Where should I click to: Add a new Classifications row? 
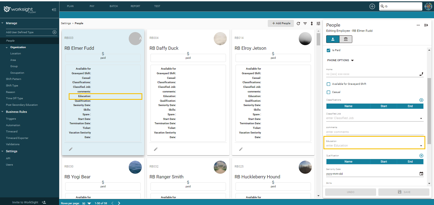pos(421,100)
